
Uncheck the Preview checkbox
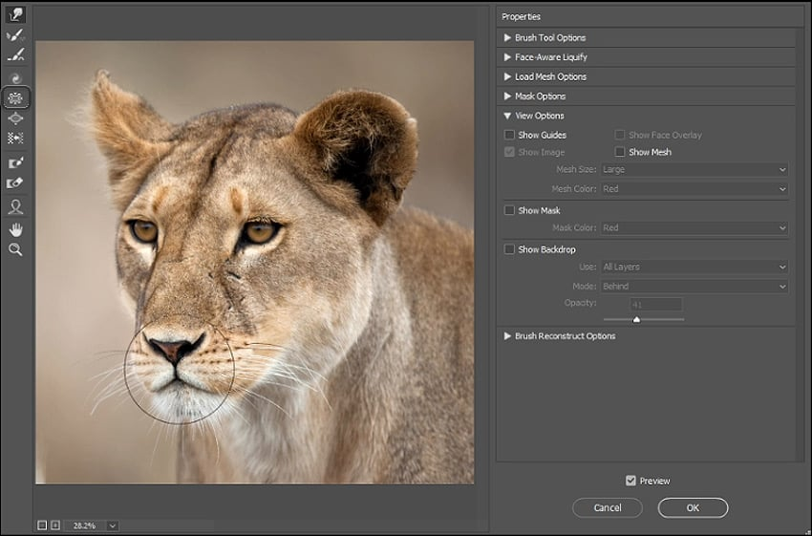tap(630, 481)
